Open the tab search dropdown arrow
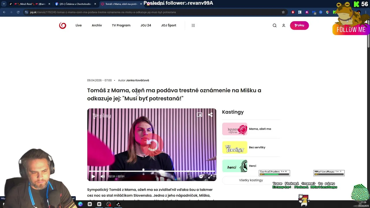This screenshot has width=370, height=208. pyautogui.click(x=4, y=4)
